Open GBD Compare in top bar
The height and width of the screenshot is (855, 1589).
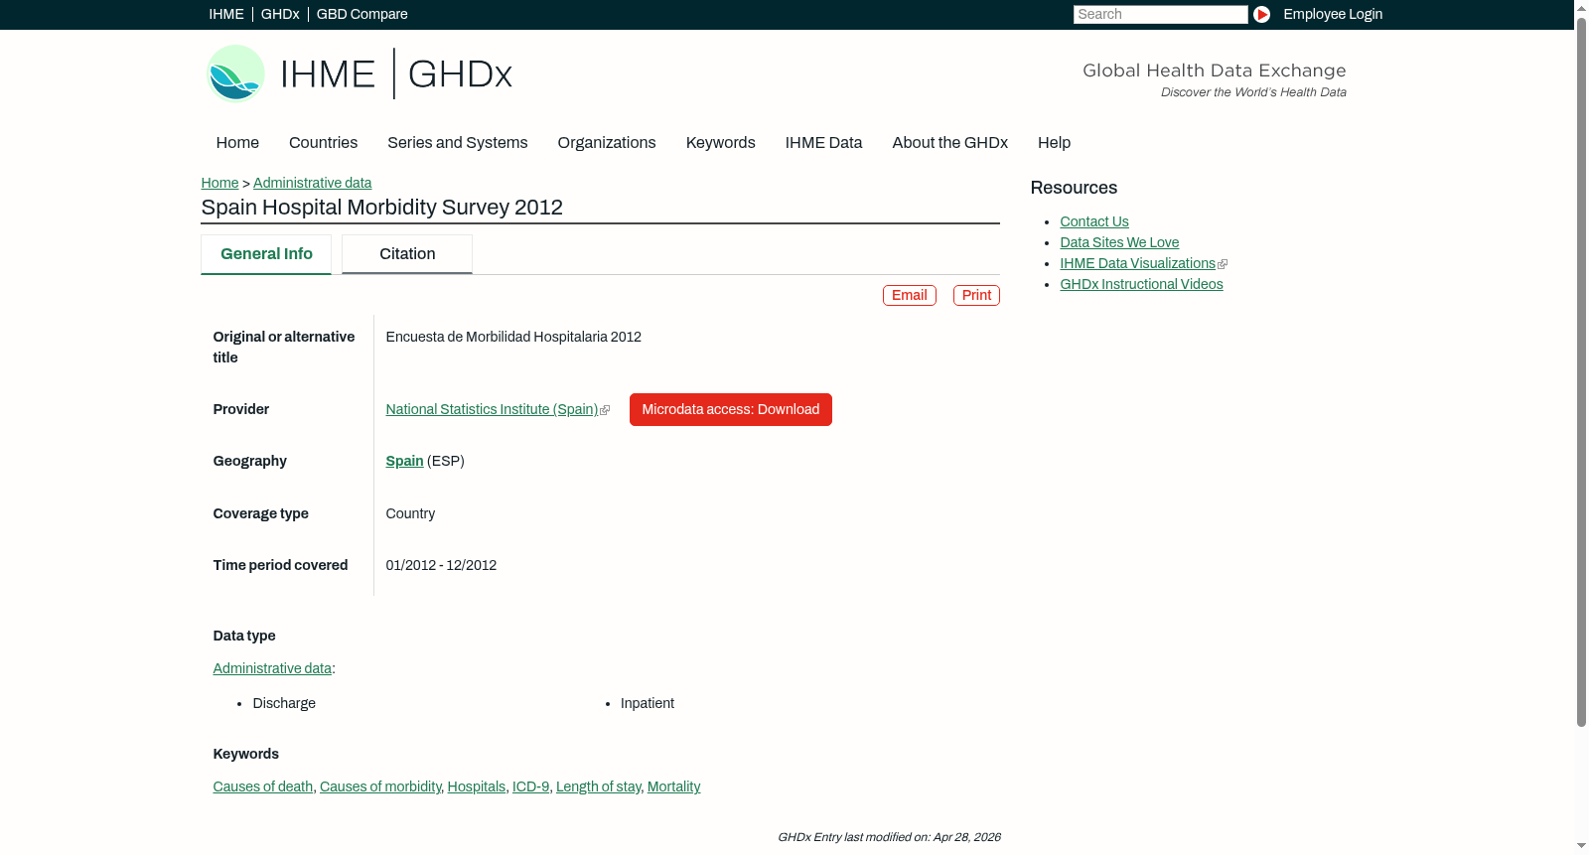[x=361, y=14]
